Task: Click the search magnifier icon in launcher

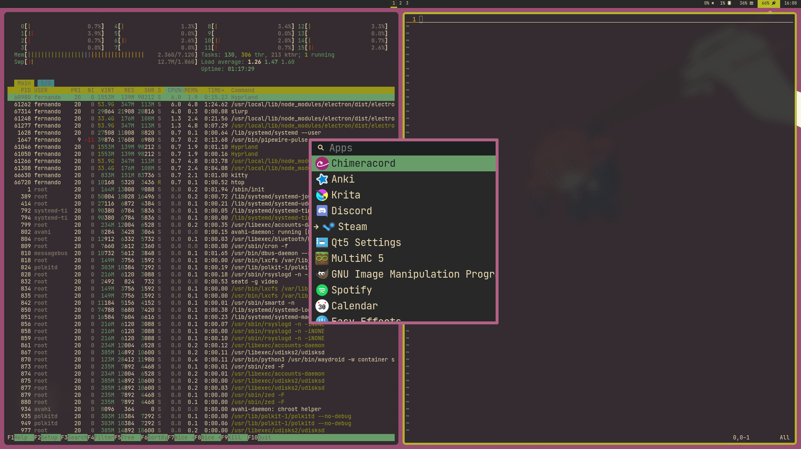Action: pyautogui.click(x=321, y=148)
